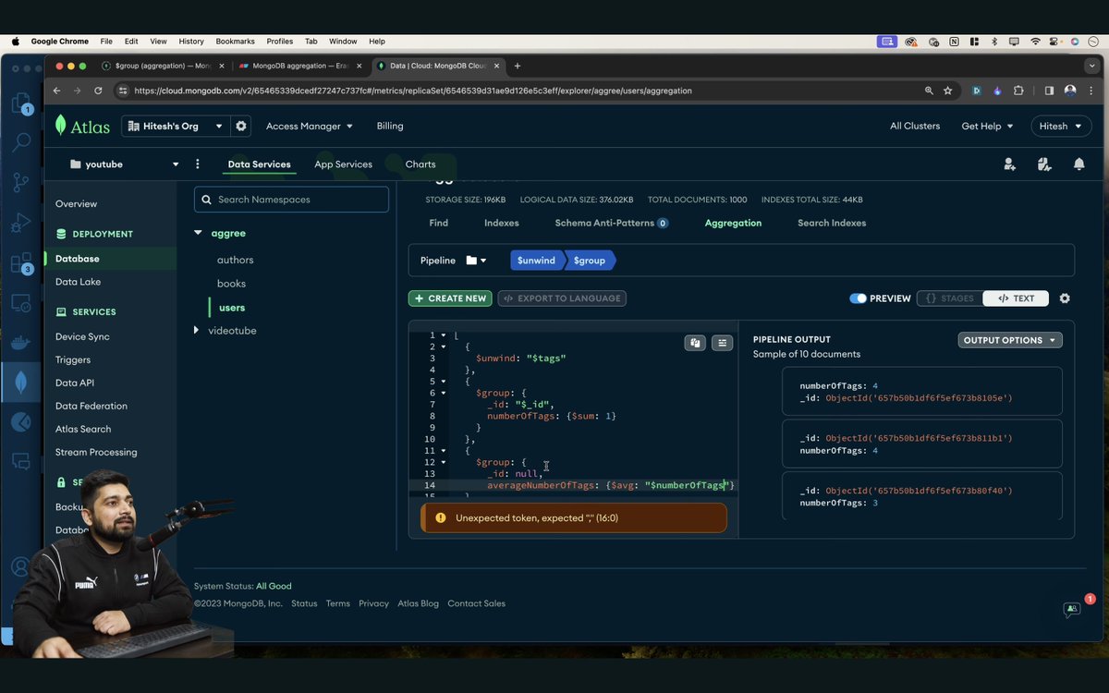
Task: Click Bluetooth icon in macOS menu bar
Action: pyautogui.click(x=994, y=42)
